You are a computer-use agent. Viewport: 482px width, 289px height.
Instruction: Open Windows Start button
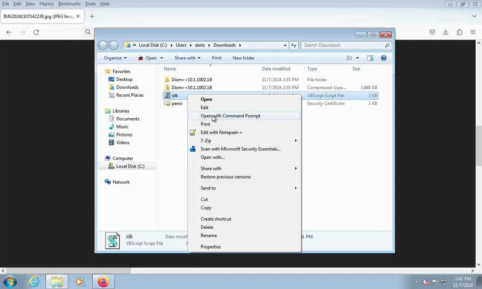point(10,281)
